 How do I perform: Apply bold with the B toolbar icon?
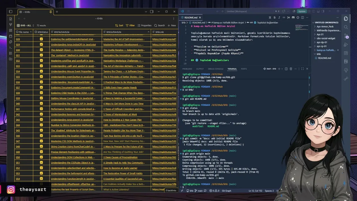[x=274, y=18]
